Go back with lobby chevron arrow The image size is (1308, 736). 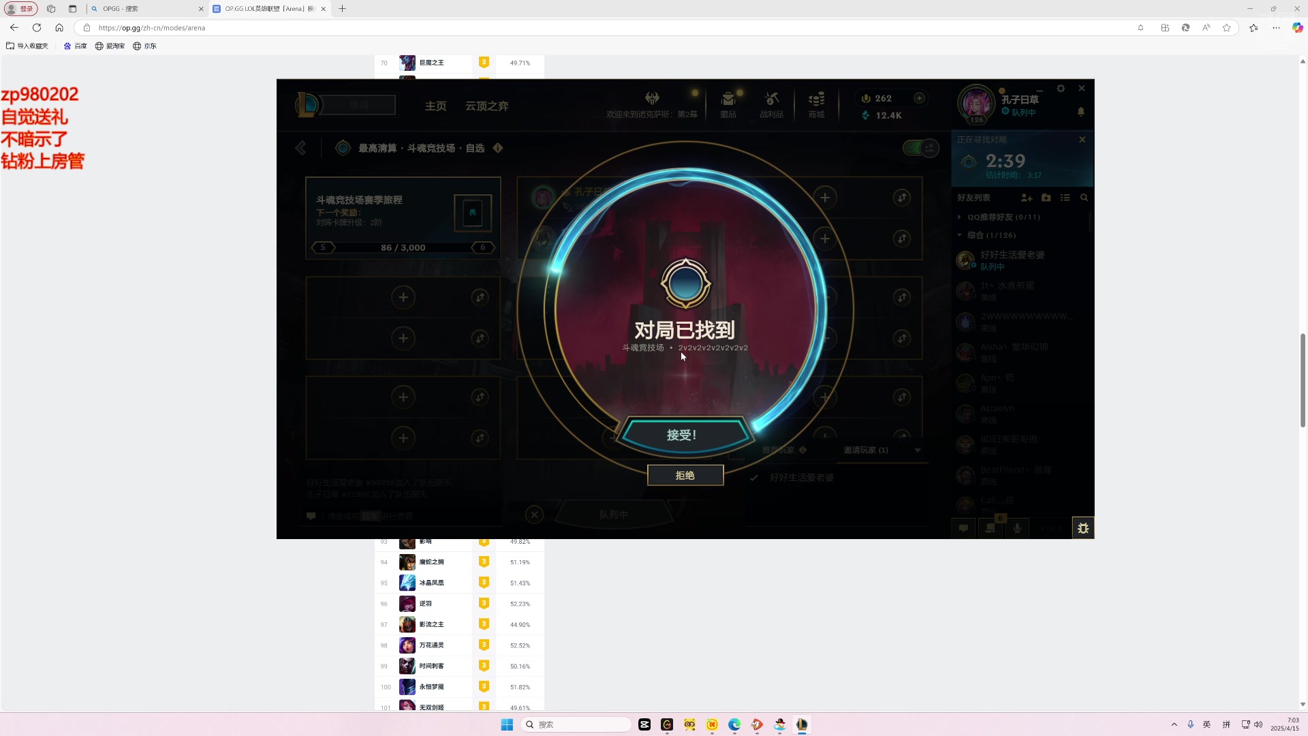click(x=300, y=148)
